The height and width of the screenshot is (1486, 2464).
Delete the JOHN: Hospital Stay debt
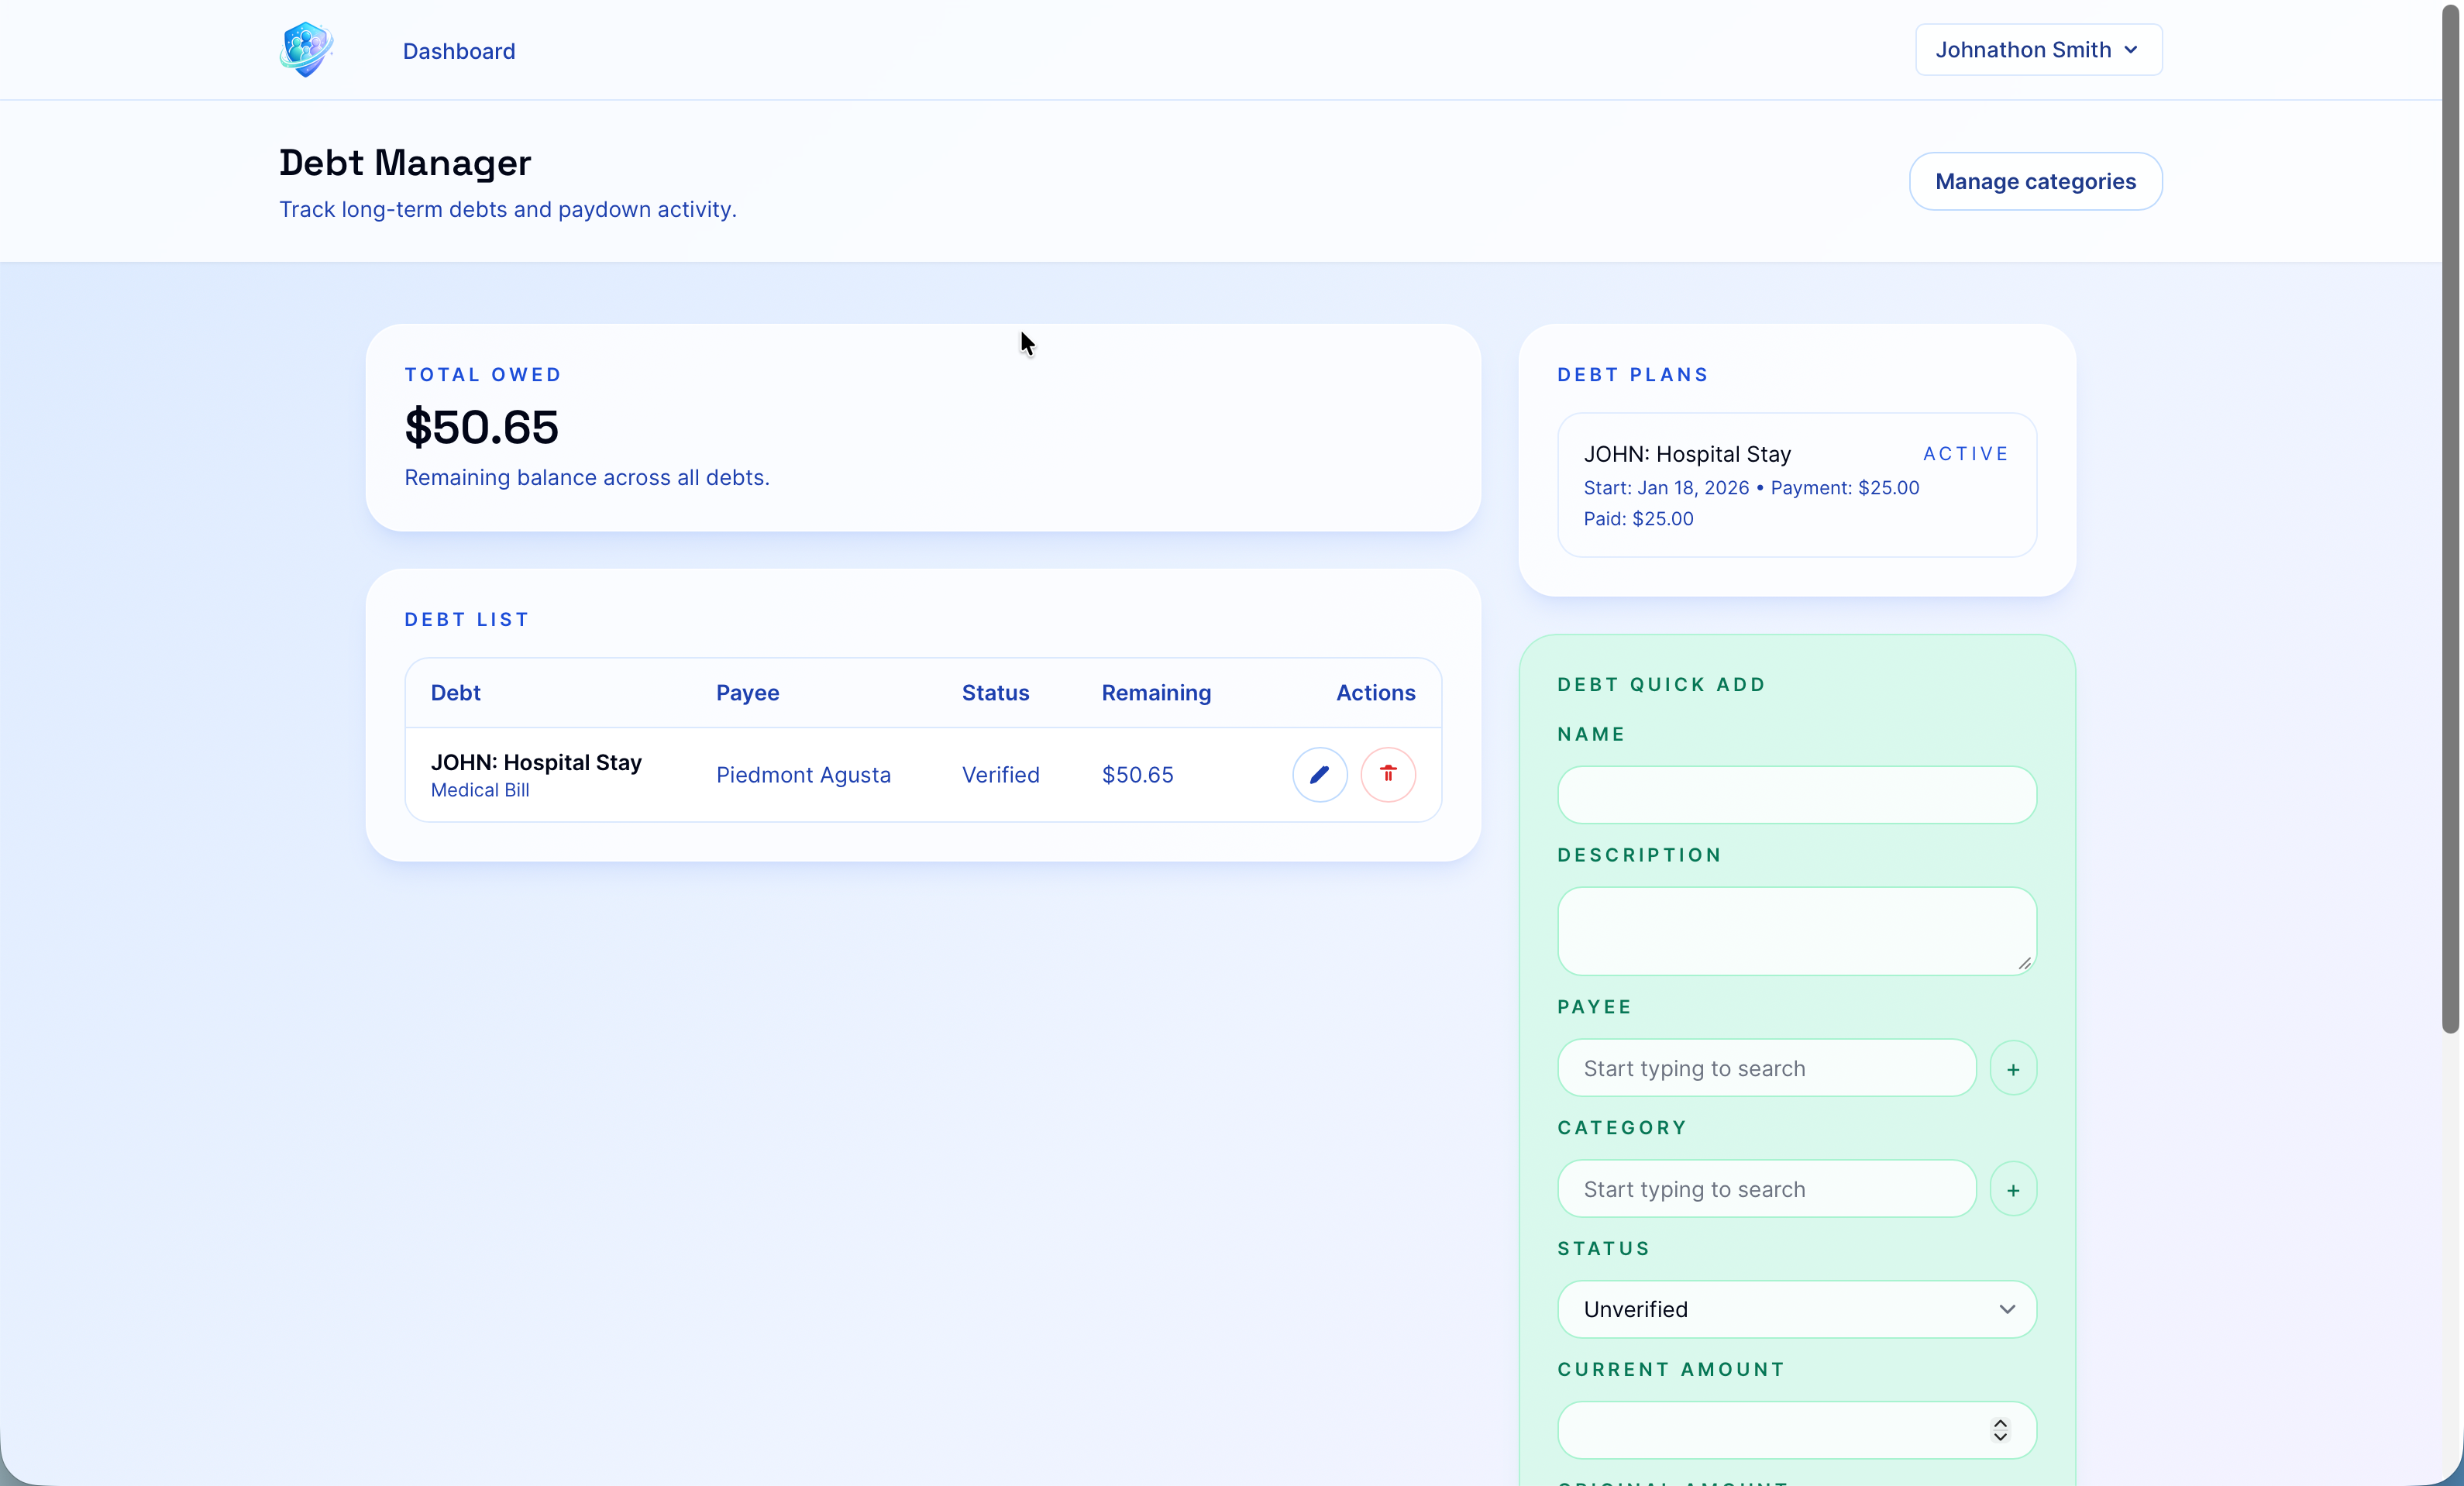click(x=1388, y=774)
